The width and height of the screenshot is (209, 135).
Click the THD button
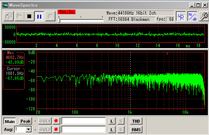click(136, 121)
